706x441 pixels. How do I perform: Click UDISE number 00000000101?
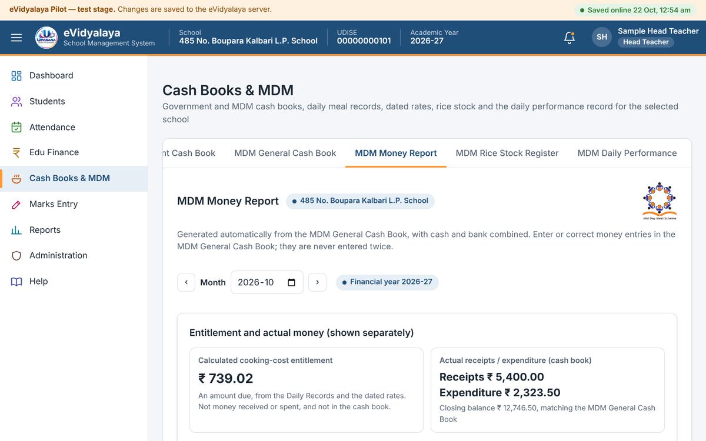(364, 41)
